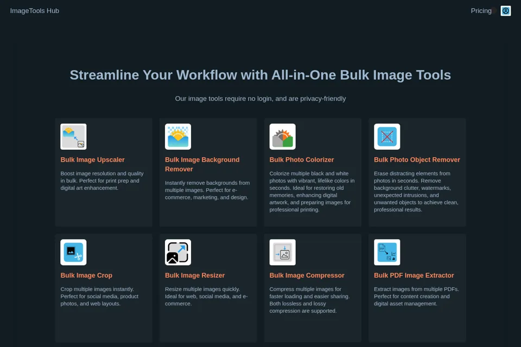
Task: Open the Bulk Image Resizer icon
Action: coord(178,252)
